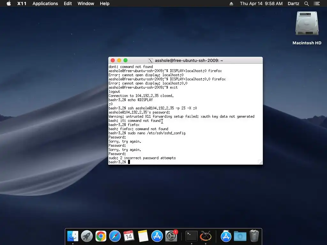Open the Trash in the Dock

pos(254,236)
